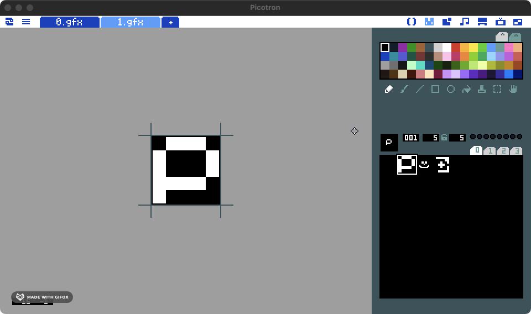Open the Picotron logo menu
The width and height of the screenshot is (531, 314).
9,22
